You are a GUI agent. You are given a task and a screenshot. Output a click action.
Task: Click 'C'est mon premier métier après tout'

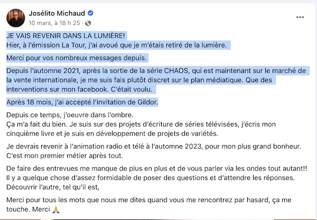click(64, 156)
